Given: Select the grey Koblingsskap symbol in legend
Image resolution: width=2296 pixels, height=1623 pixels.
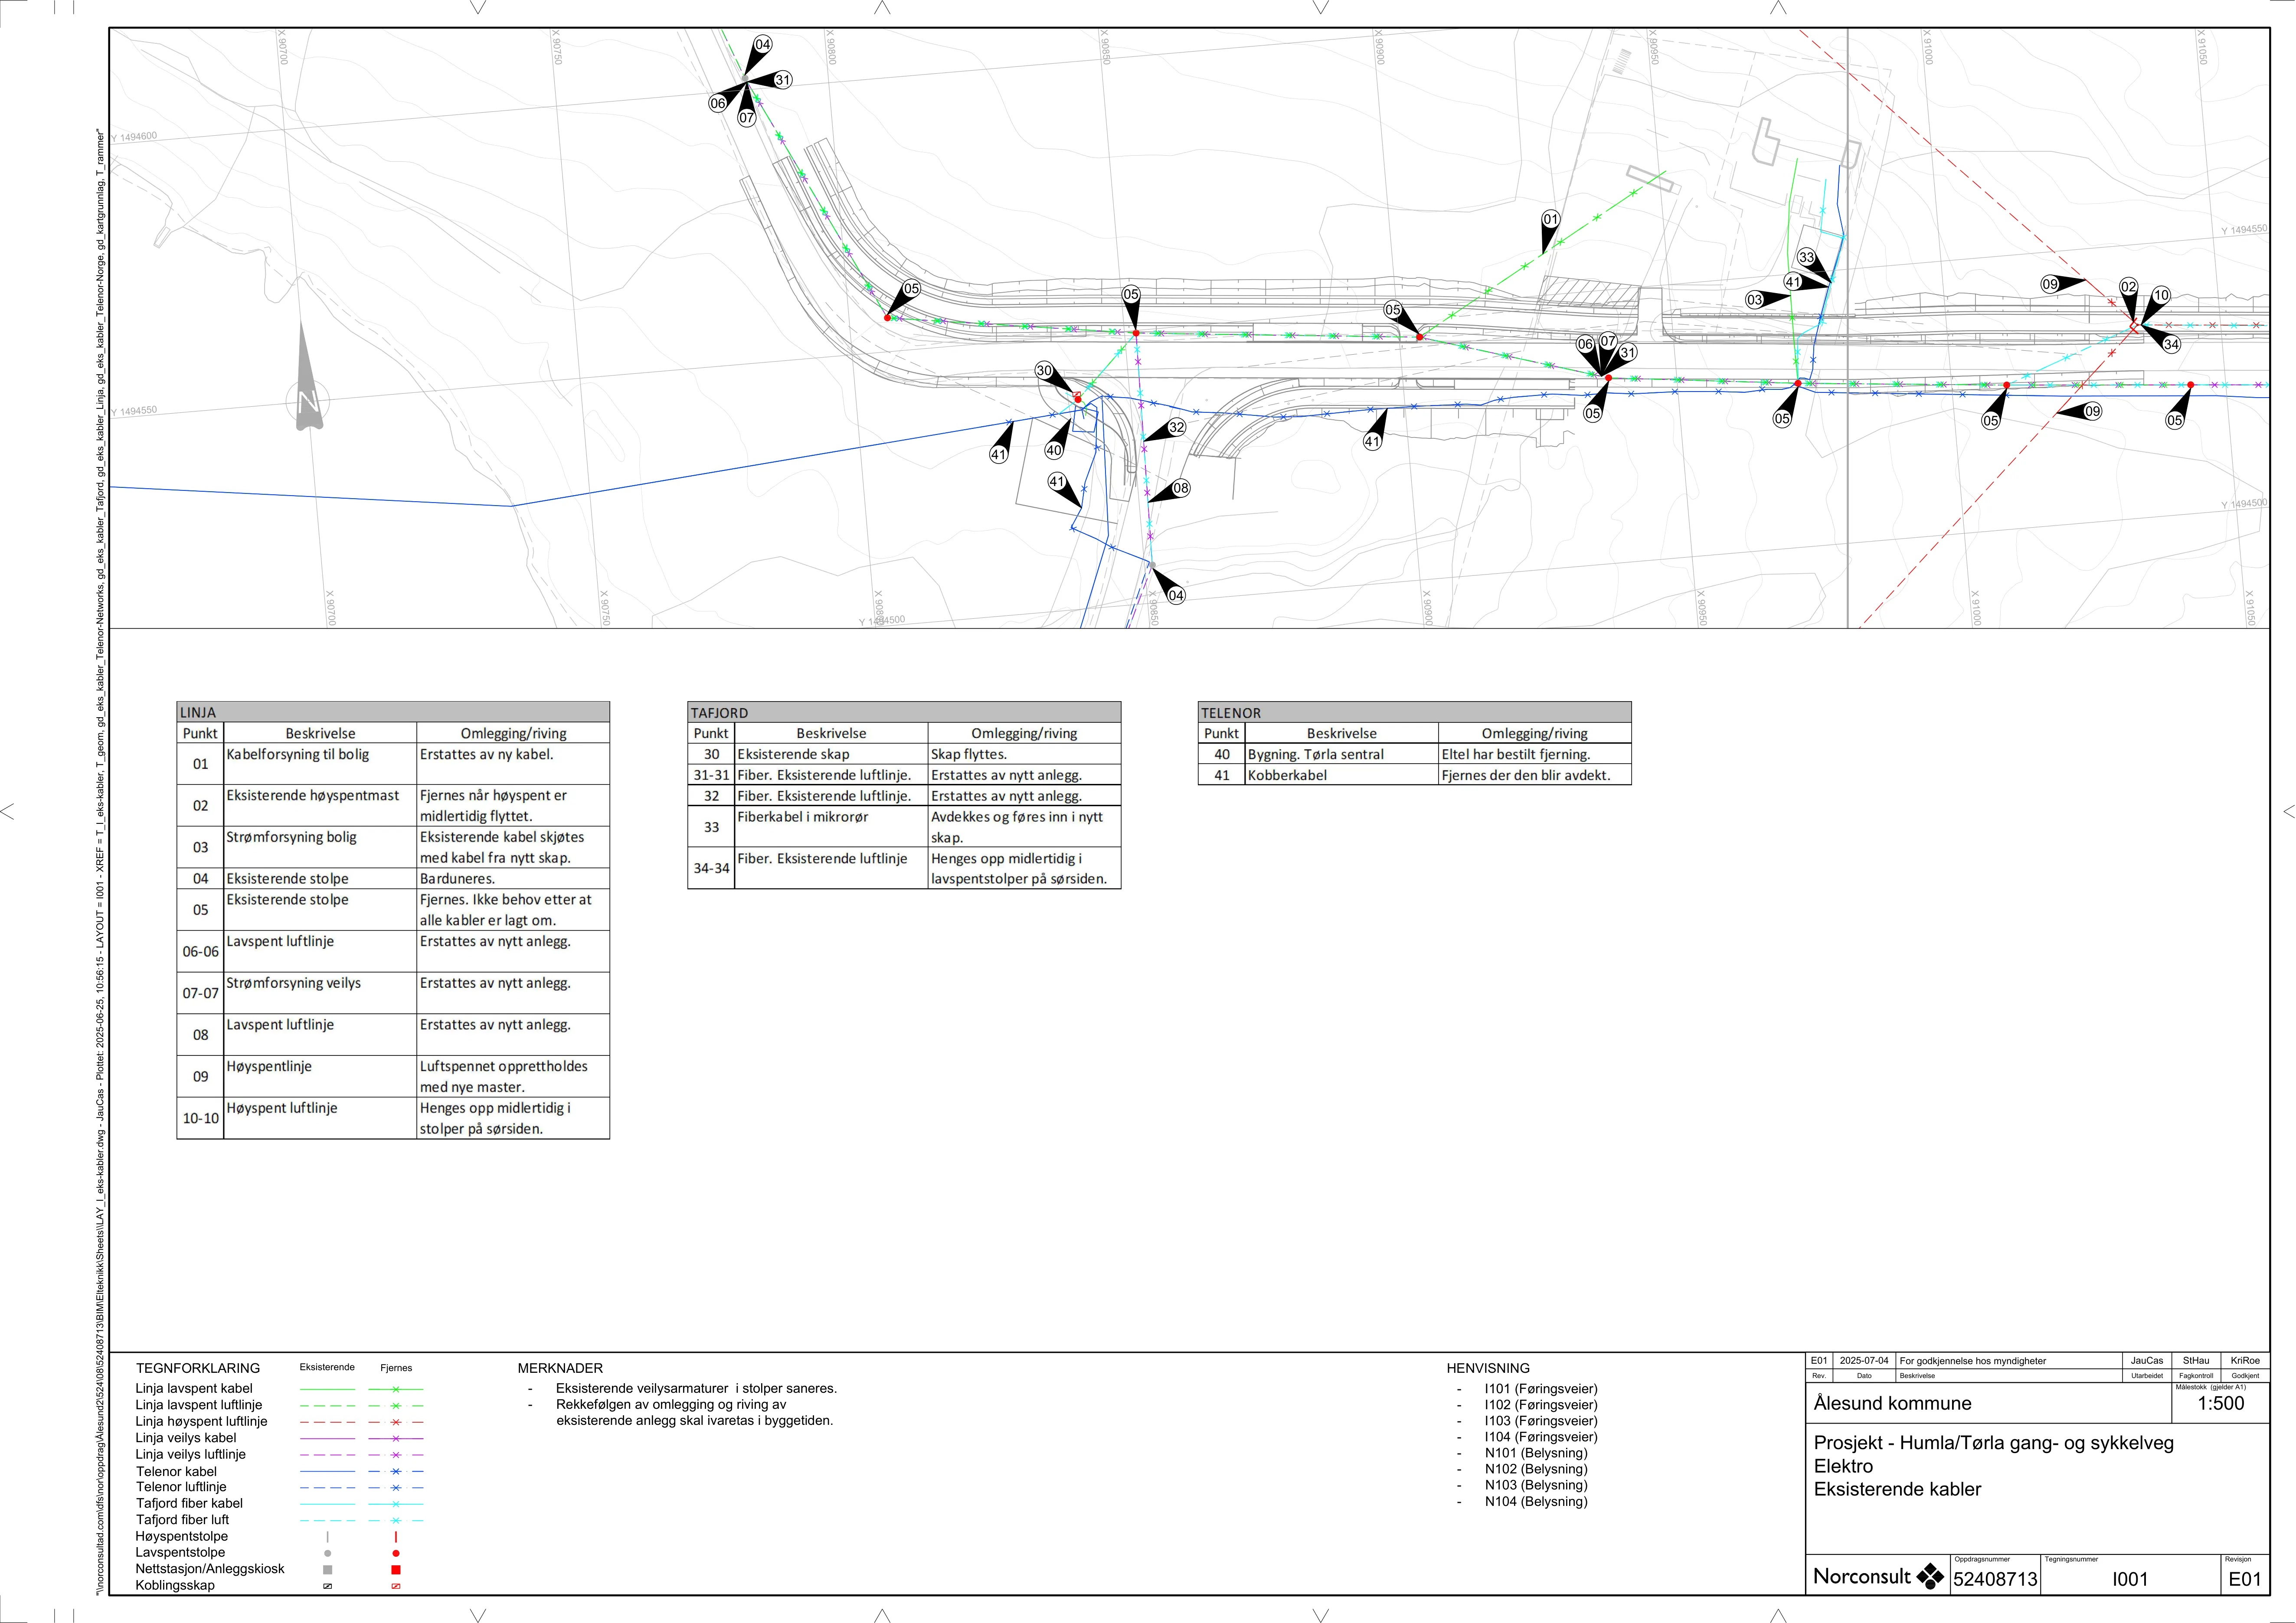Looking at the screenshot, I should tap(327, 1586).
